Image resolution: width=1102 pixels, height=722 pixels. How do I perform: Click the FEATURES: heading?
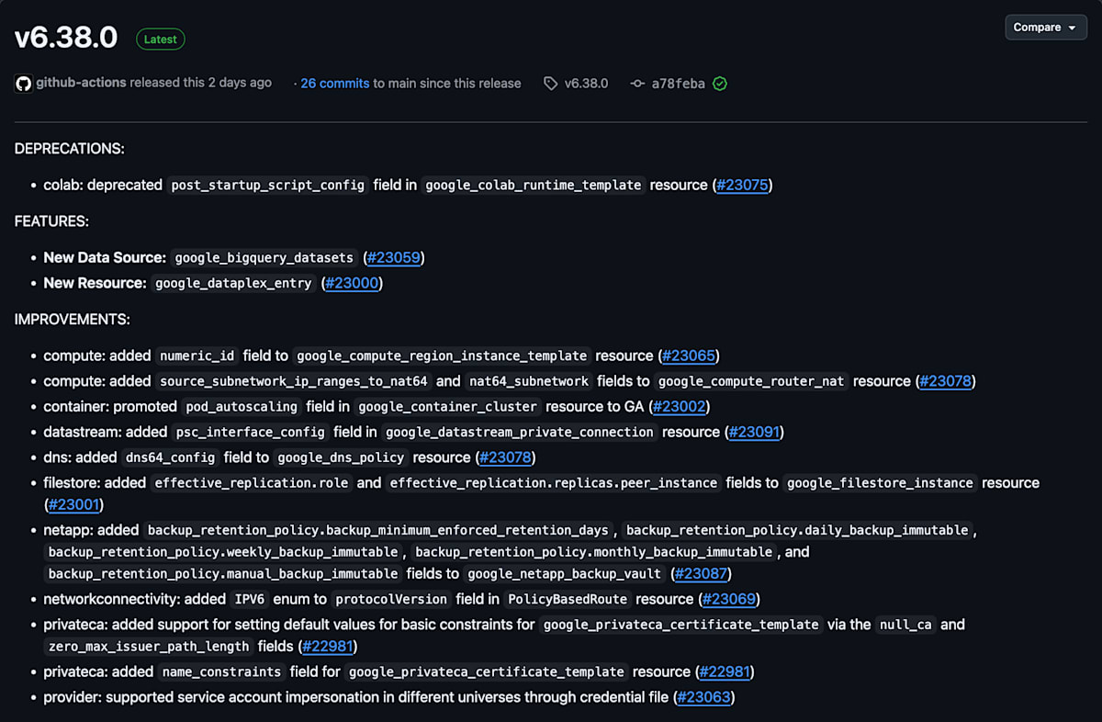pyautogui.click(x=51, y=221)
